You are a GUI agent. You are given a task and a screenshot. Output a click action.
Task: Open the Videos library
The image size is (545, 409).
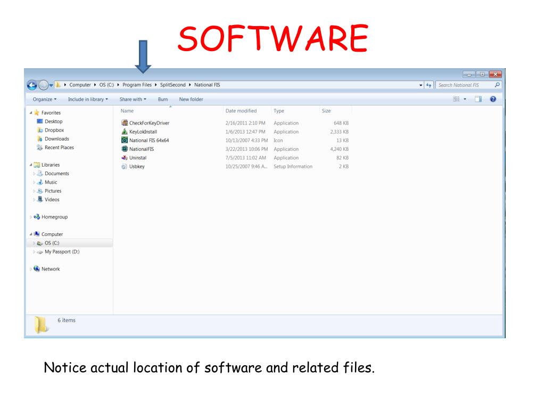[x=52, y=200]
